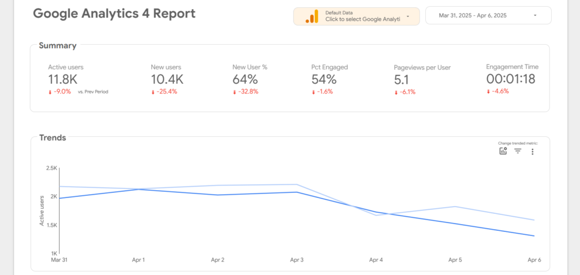Open the date range dropdown arrow
Screen dimensions: 580x275
(x=536, y=16)
